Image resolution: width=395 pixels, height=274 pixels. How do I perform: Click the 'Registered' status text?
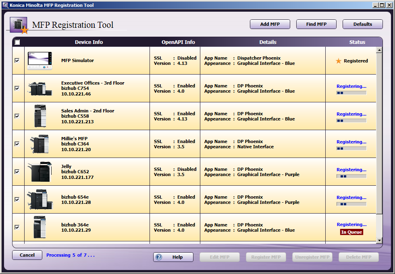point(355,61)
